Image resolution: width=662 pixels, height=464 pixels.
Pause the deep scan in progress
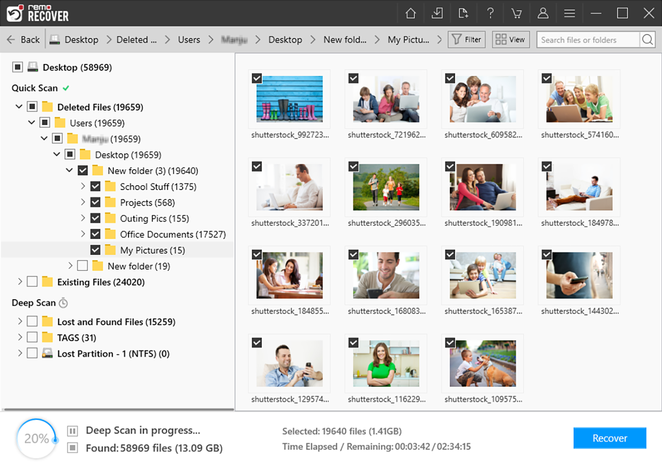click(73, 431)
